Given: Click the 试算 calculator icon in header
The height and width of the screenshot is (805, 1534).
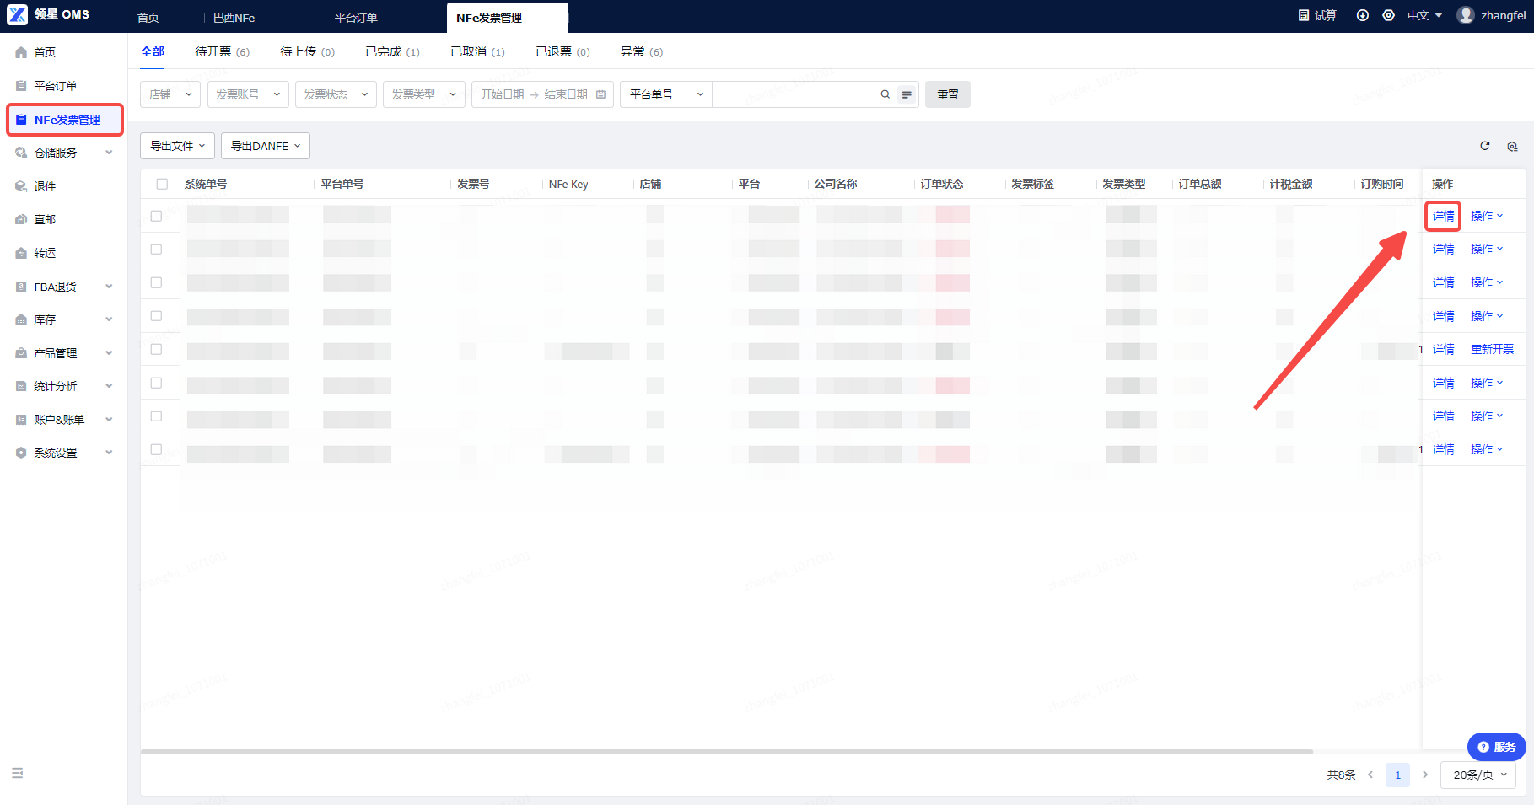Looking at the screenshot, I should pos(1304,15).
